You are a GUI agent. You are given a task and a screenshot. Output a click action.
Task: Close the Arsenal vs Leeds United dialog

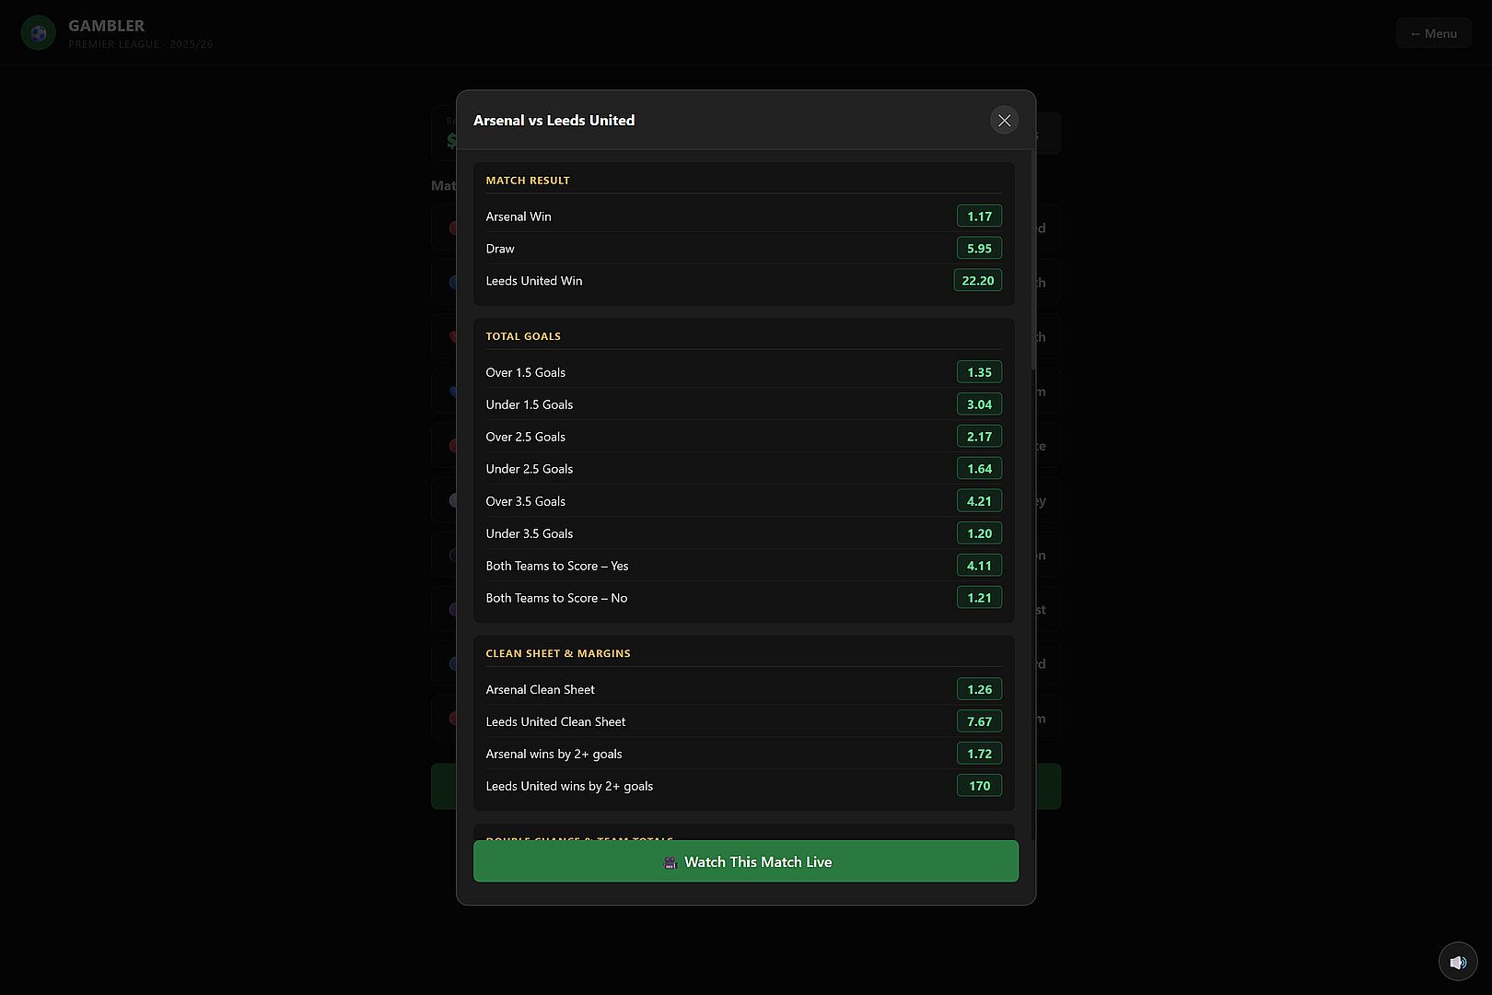1004,121
